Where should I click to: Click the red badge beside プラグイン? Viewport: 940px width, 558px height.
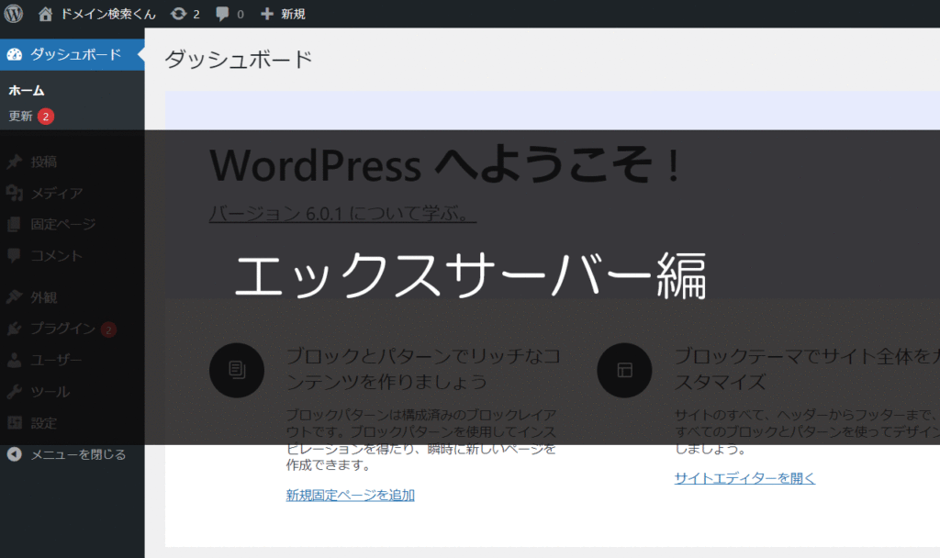(108, 329)
